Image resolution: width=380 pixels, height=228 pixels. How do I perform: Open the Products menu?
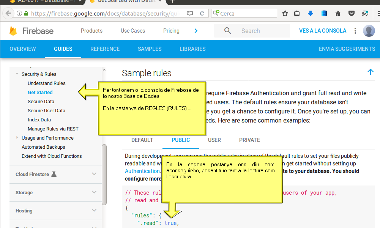91,31
